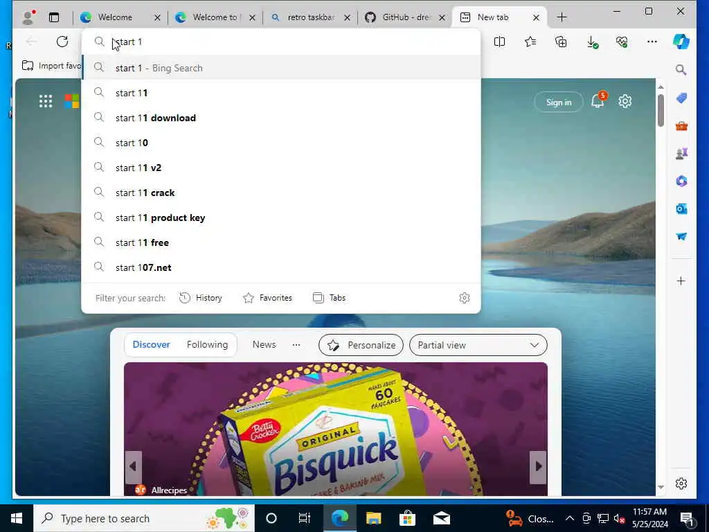
Task: Open File Explorer from the taskbar
Action: pos(373,518)
